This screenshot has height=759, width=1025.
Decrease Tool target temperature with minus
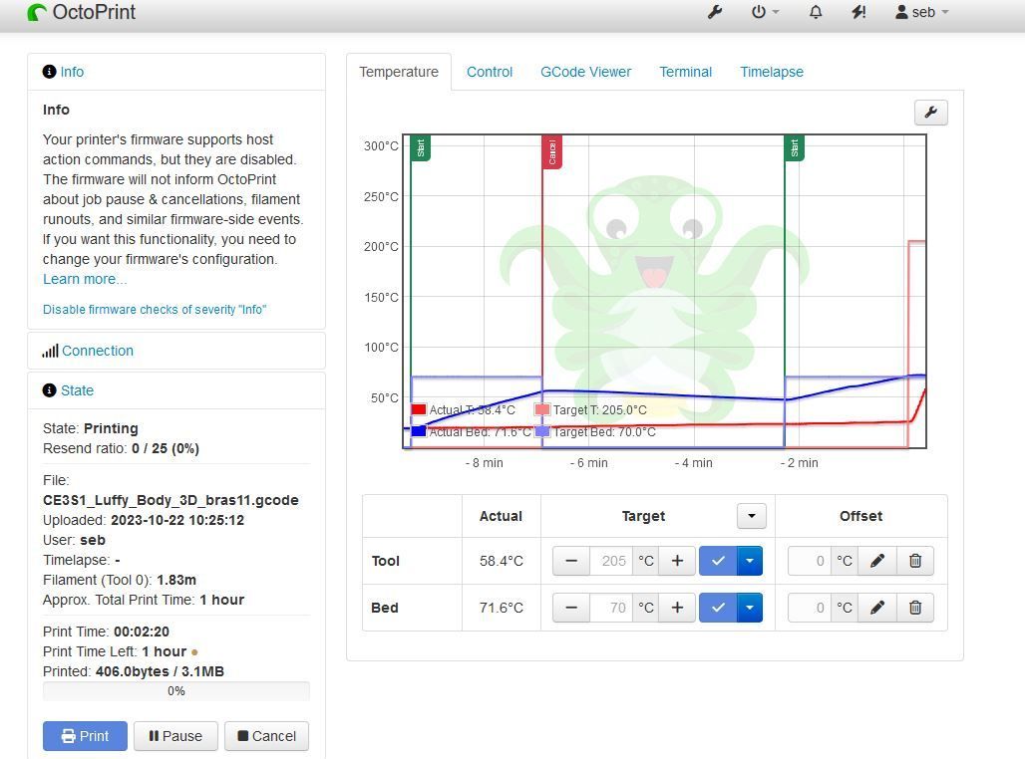[571, 561]
